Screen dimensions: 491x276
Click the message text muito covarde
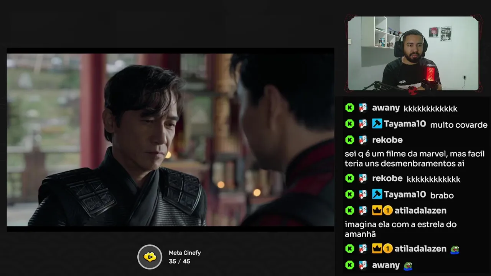point(459,125)
